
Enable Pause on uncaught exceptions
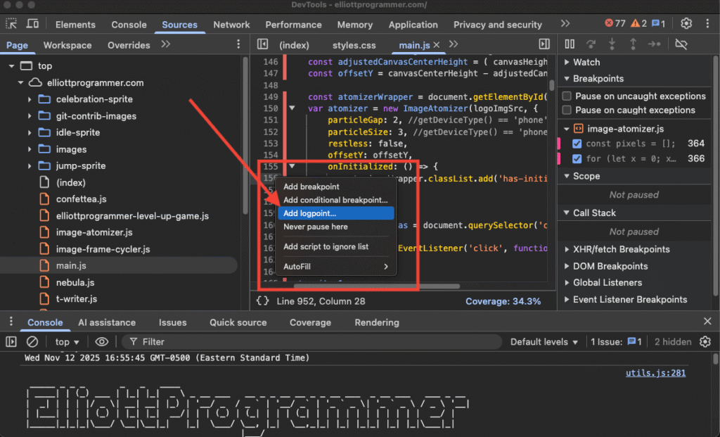(x=567, y=96)
